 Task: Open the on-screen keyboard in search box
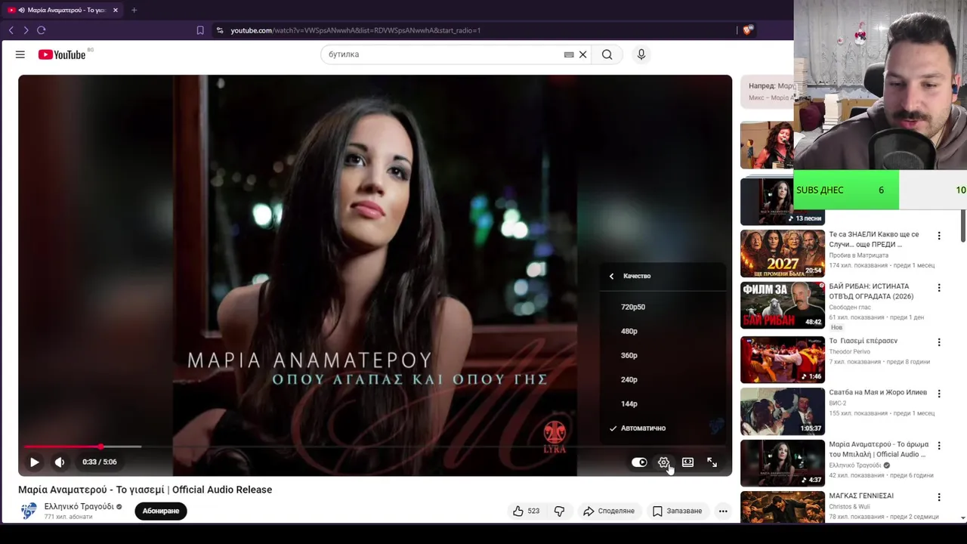569,54
